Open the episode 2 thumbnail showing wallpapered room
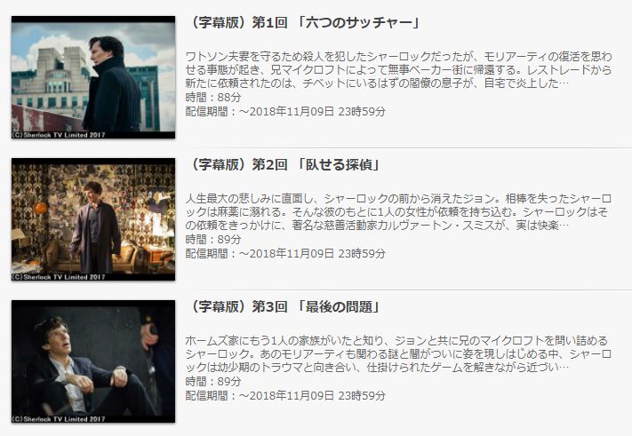The image size is (632, 436). [x=93, y=219]
